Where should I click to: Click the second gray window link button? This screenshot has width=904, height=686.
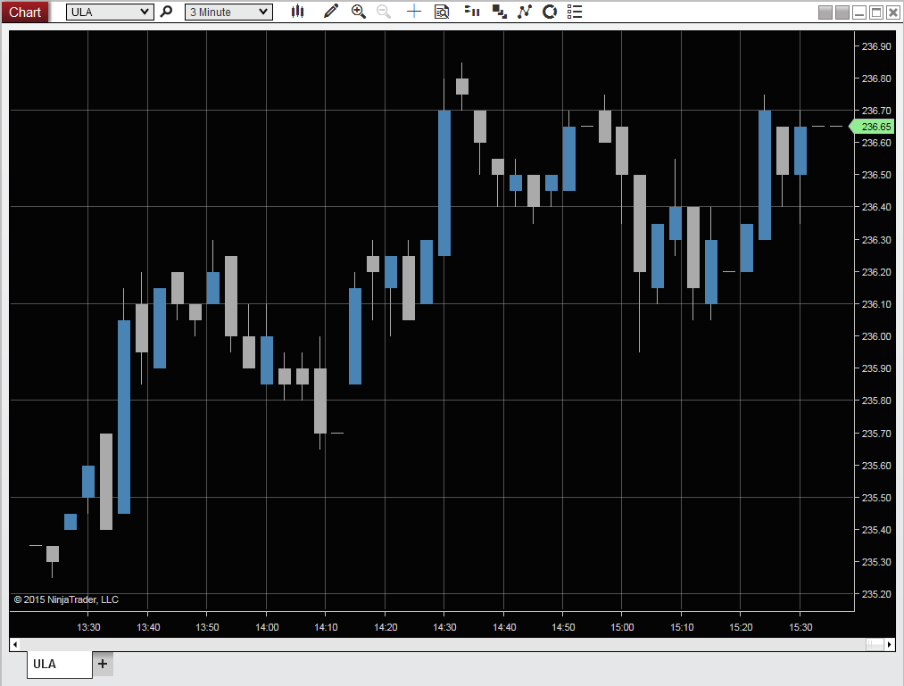(842, 12)
